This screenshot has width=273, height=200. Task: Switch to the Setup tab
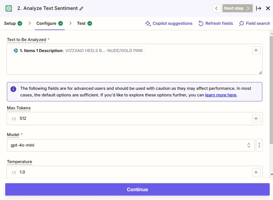click(x=10, y=23)
